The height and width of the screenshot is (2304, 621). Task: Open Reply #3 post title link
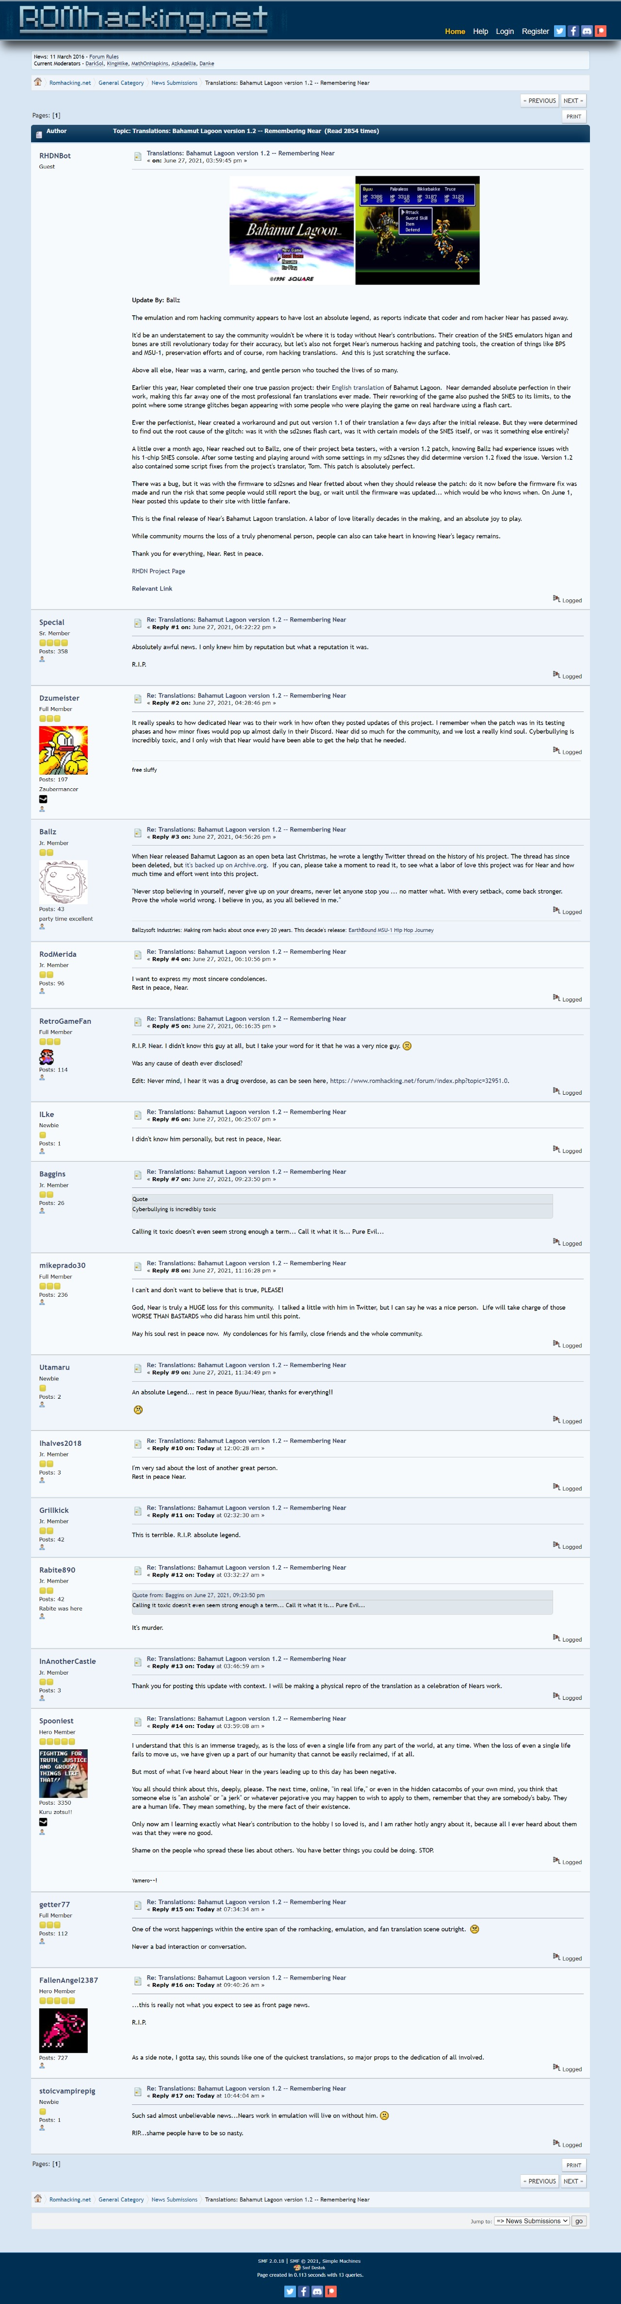click(x=246, y=829)
